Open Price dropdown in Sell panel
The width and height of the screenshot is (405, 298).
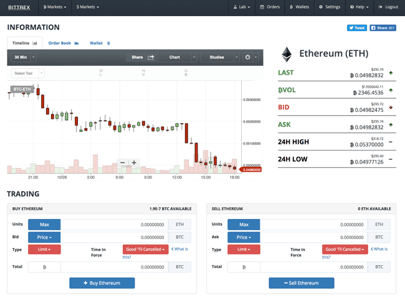coord(244,237)
